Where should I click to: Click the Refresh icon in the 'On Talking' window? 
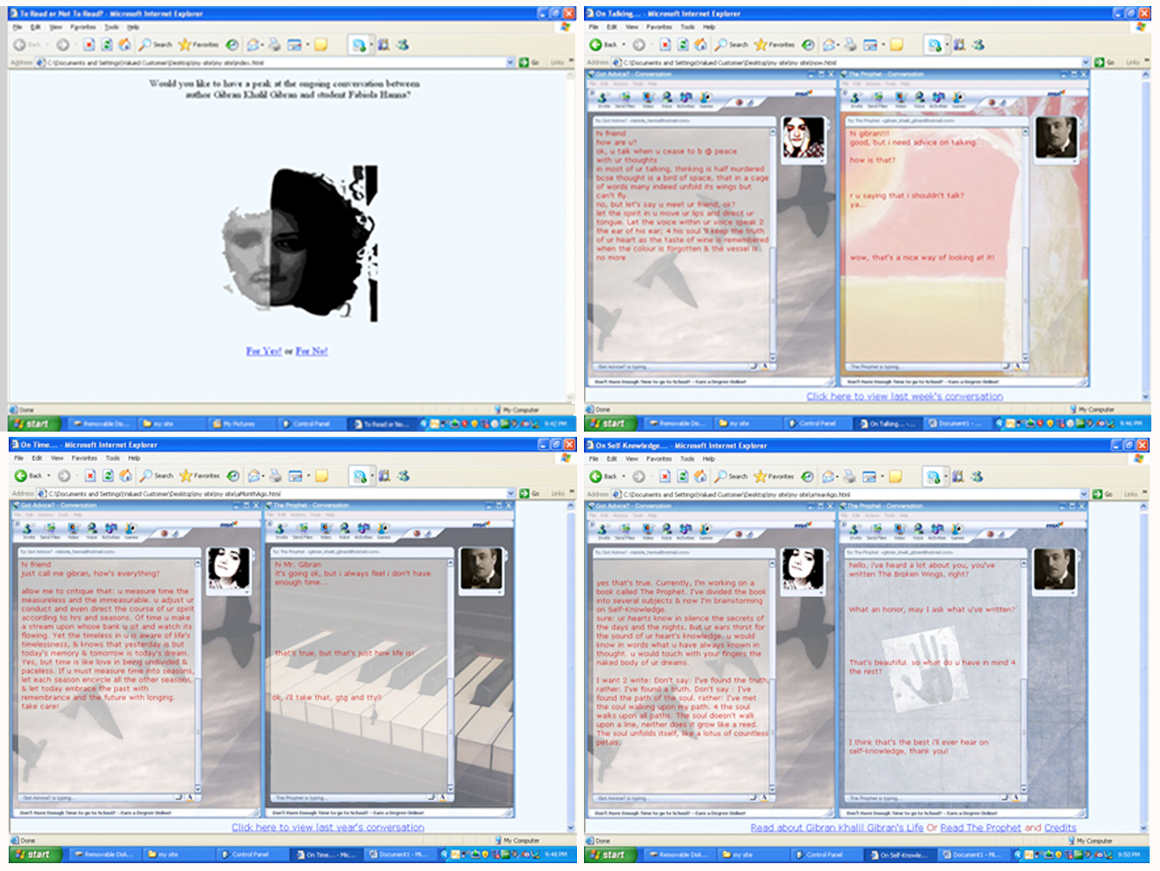tap(683, 44)
